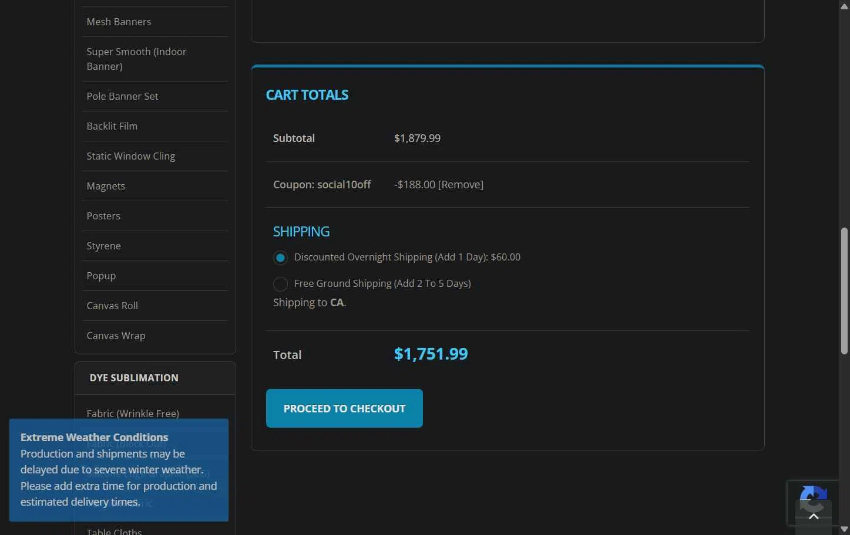Select Discounted Overnight Shipping radio button
The image size is (850, 535).
(280, 258)
